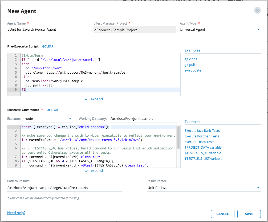Click the execute command editor scrollbar
268x222 pixels.
click(178, 137)
